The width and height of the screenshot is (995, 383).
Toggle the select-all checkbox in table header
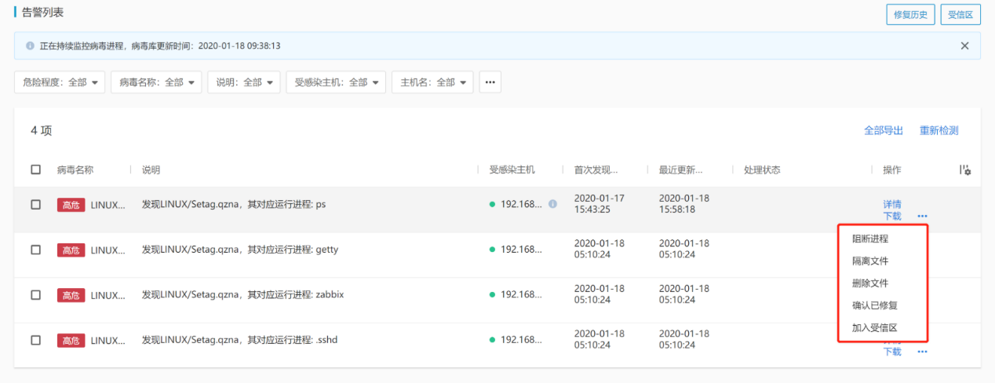(x=36, y=170)
